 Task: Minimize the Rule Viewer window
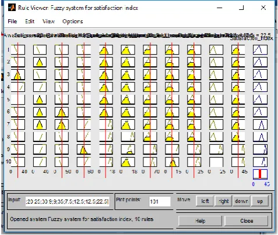[x=220, y=8]
